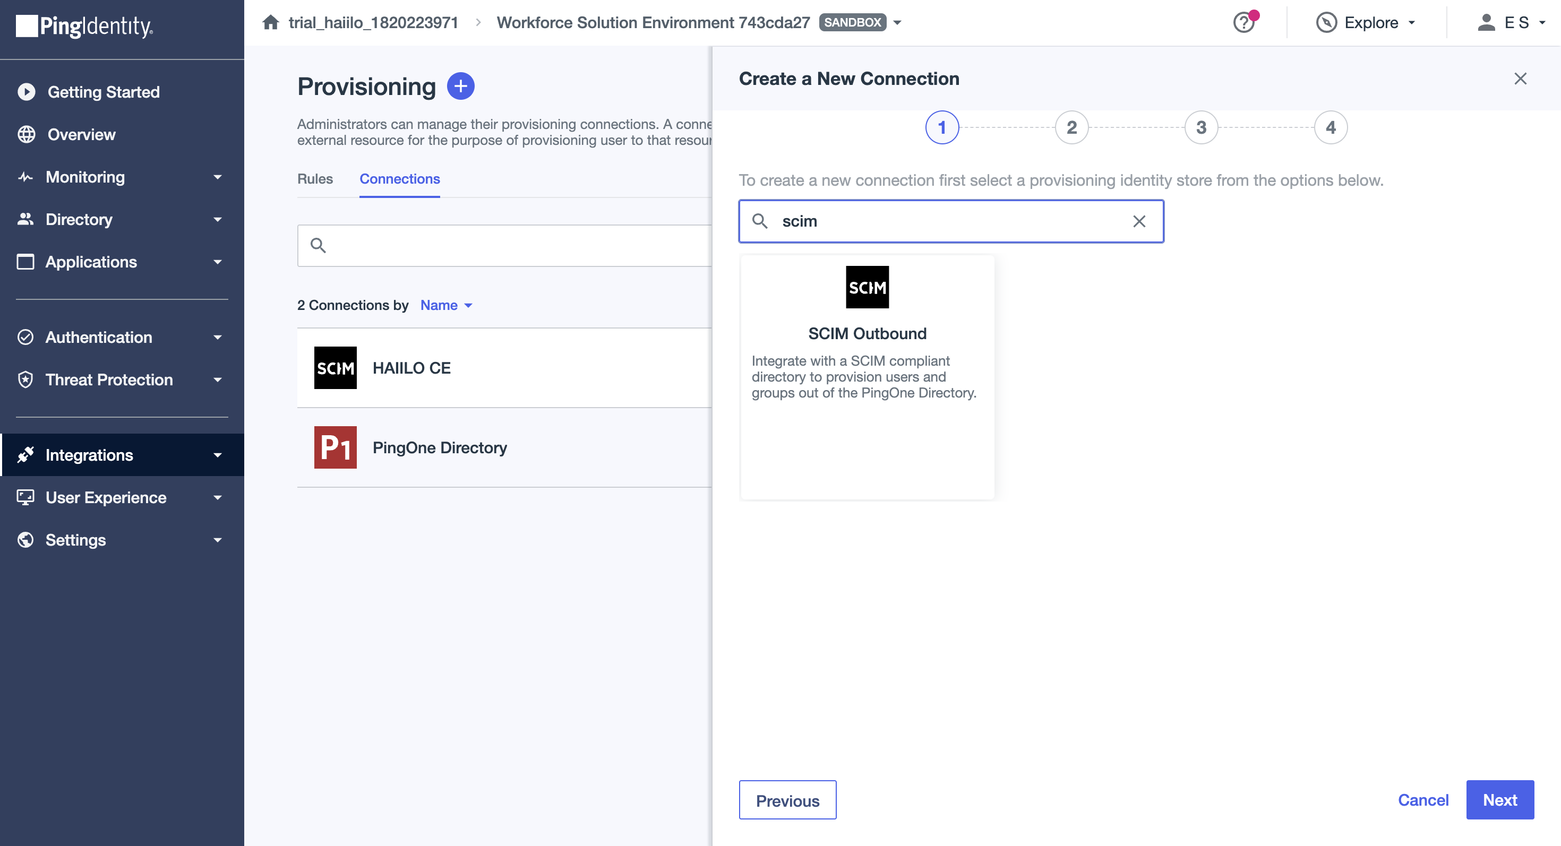Select the Connections tab

point(399,179)
